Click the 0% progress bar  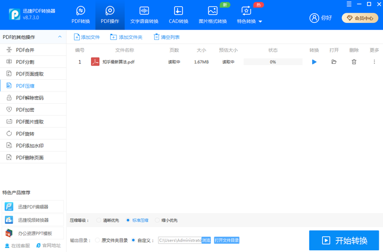(x=273, y=62)
